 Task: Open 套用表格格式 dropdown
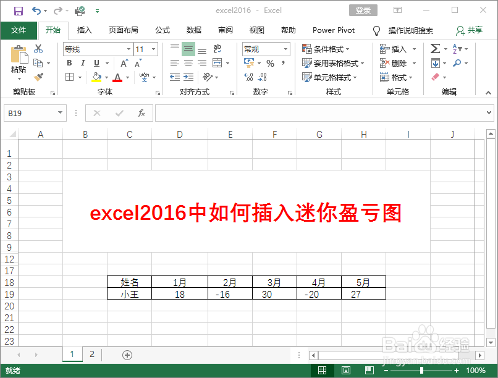333,63
